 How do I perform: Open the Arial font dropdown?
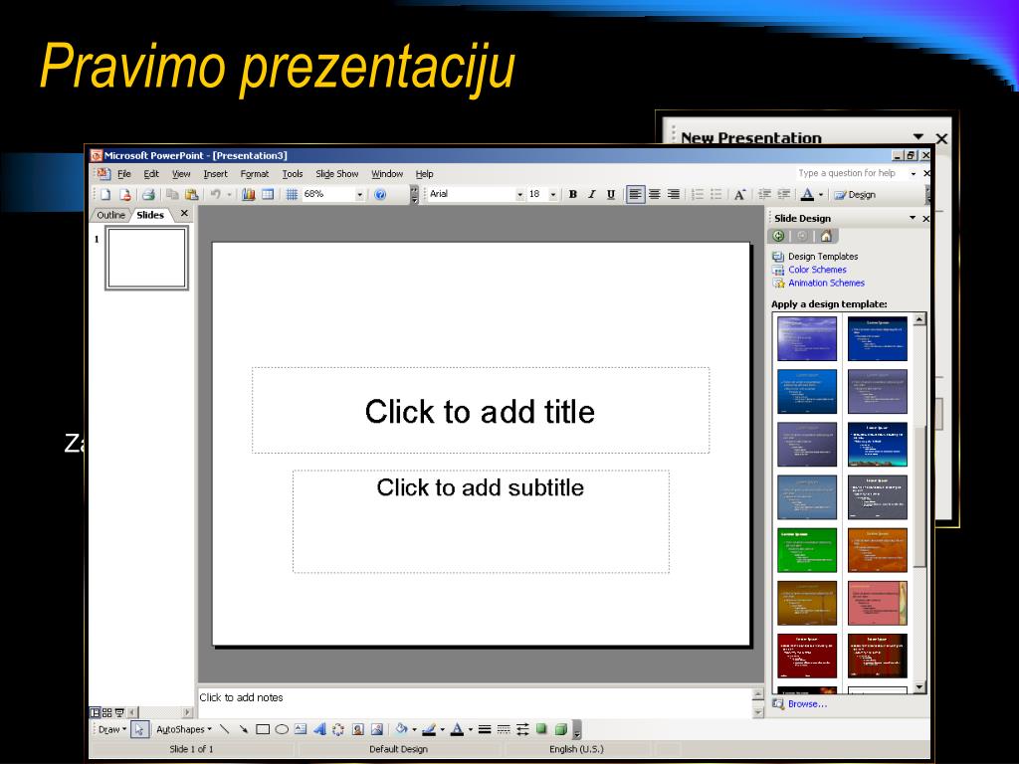(519, 194)
